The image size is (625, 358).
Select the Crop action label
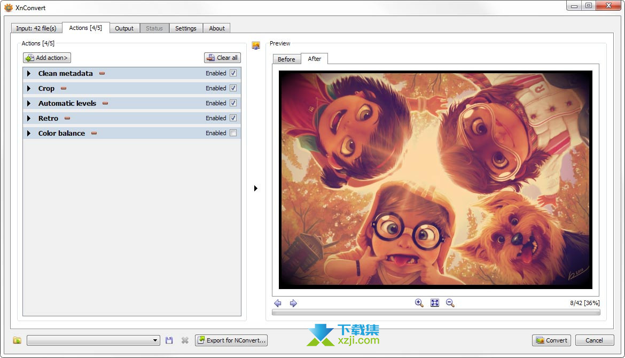(x=46, y=89)
